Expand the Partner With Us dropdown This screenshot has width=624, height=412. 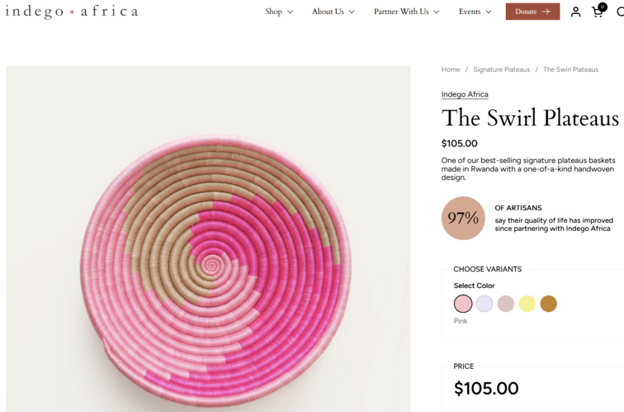click(437, 12)
